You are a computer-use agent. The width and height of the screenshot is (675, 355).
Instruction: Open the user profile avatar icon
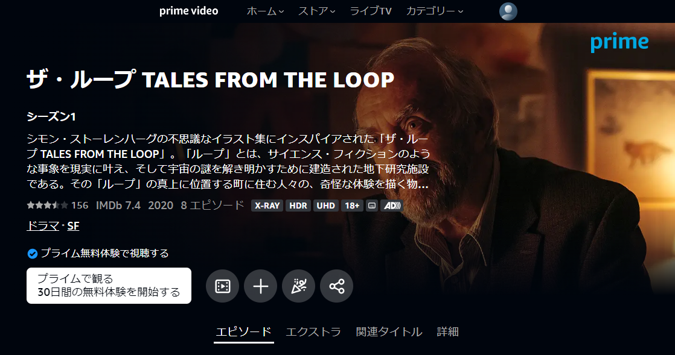[508, 11]
